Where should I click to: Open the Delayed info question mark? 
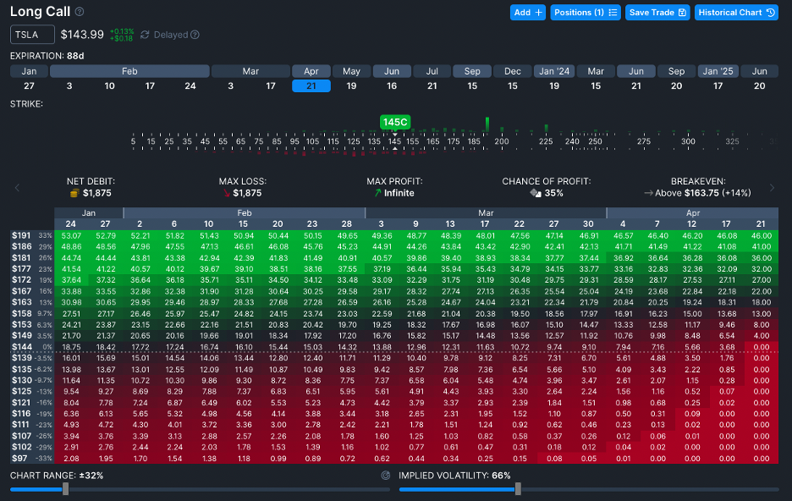pyautogui.click(x=195, y=35)
